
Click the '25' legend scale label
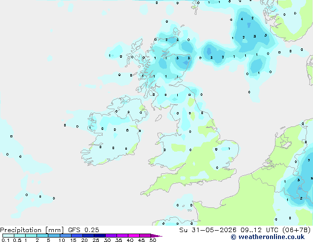click(x=96, y=240)
